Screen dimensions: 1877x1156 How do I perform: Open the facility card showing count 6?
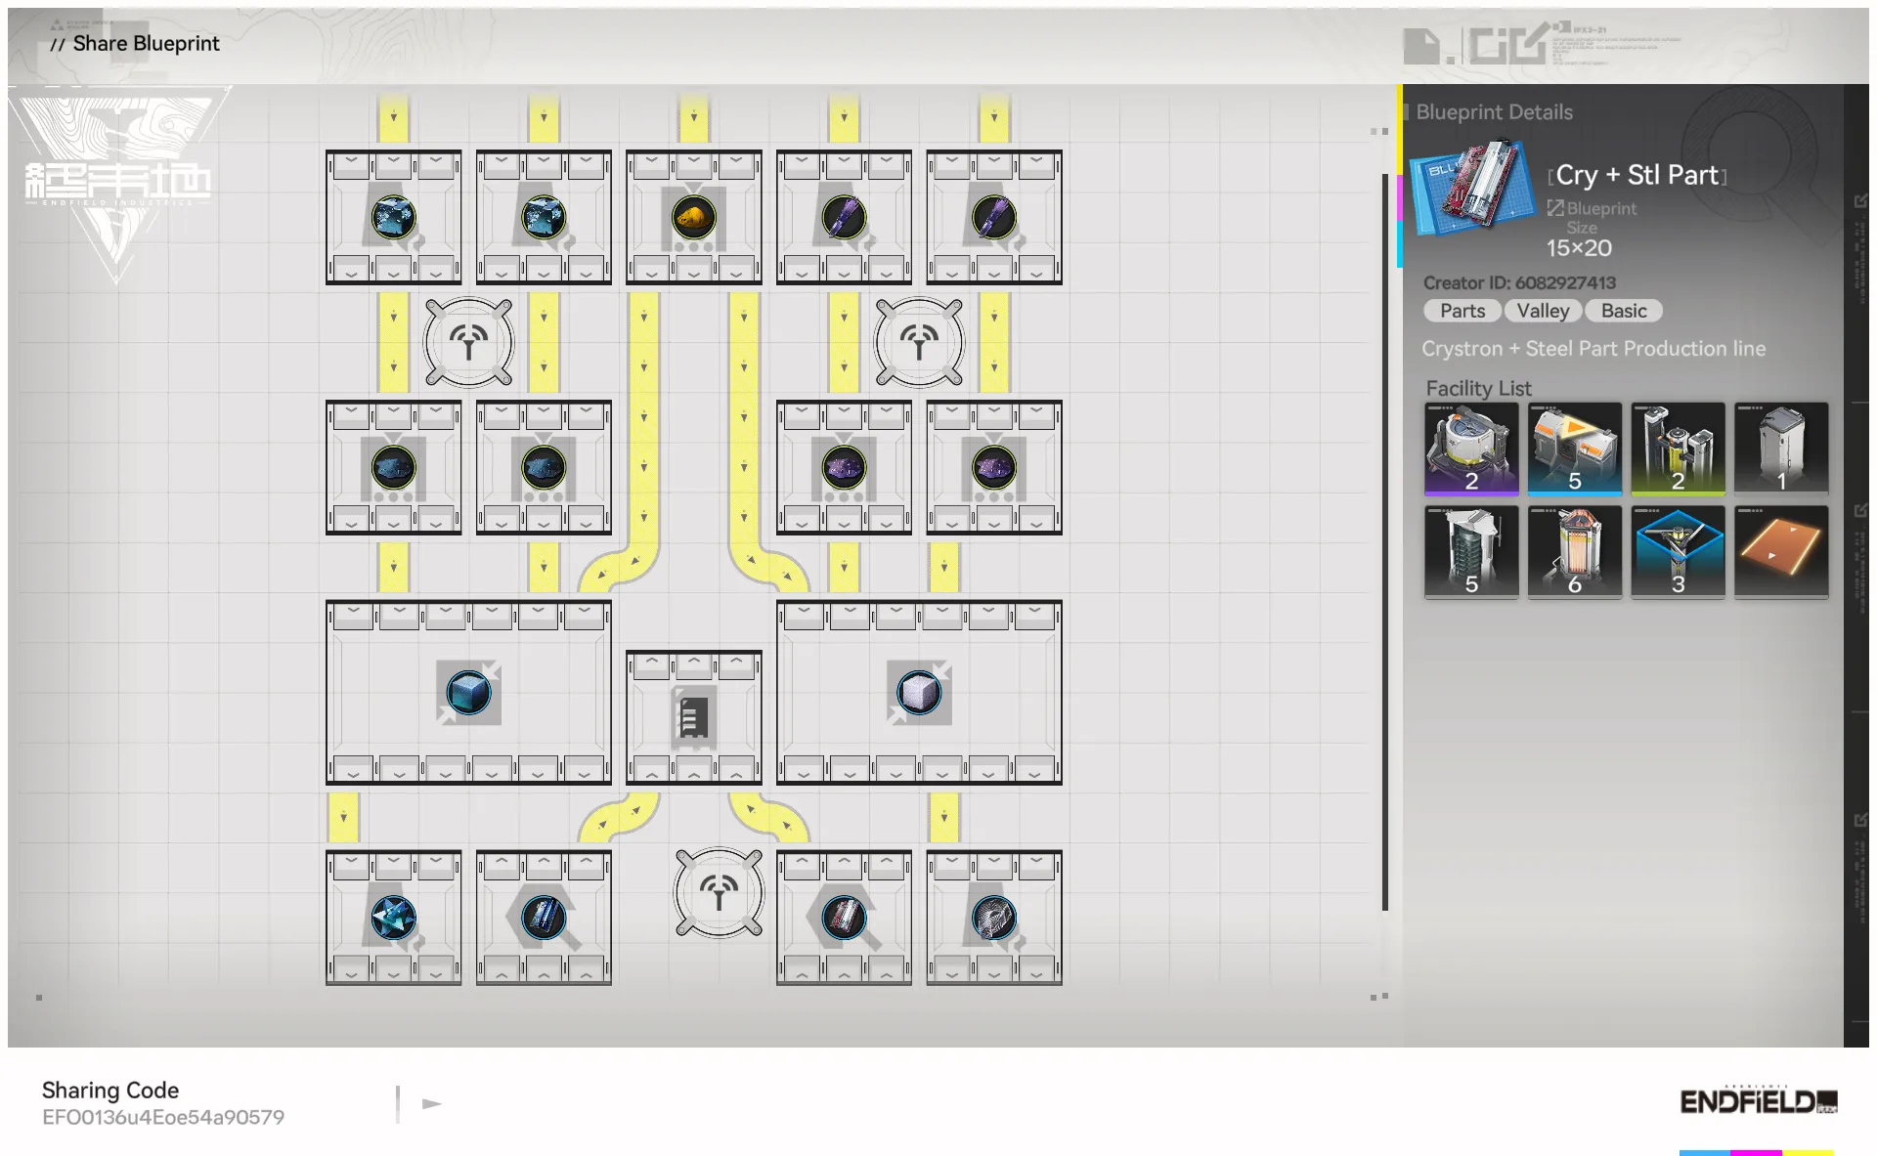pyautogui.click(x=1574, y=551)
